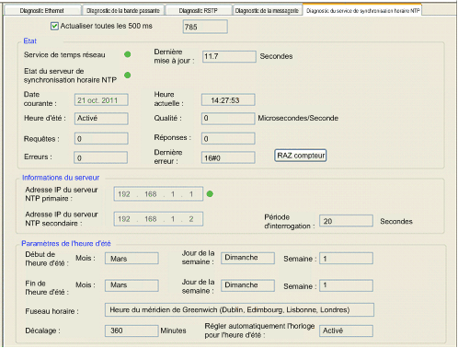Image resolution: width=458 pixels, height=348 pixels.
Task: Click the Fin Jour de la semaine Dimanche field
Action: (247, 285)
